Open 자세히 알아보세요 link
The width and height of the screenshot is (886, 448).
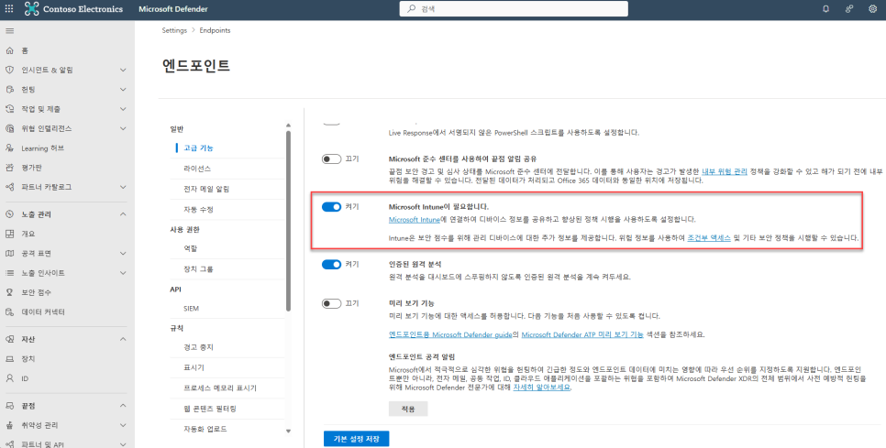541,388
